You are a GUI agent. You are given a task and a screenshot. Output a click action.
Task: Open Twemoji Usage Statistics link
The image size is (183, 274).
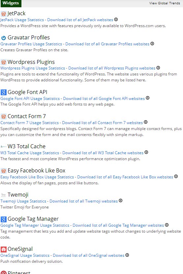pyautogui.click(x=23, y=201)
